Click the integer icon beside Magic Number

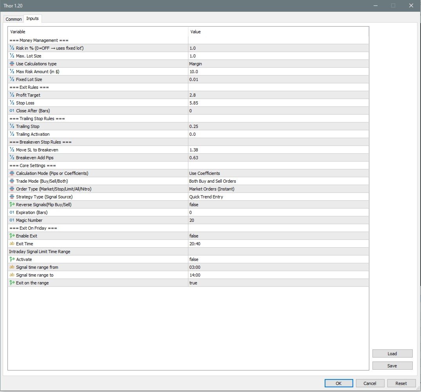12,220
